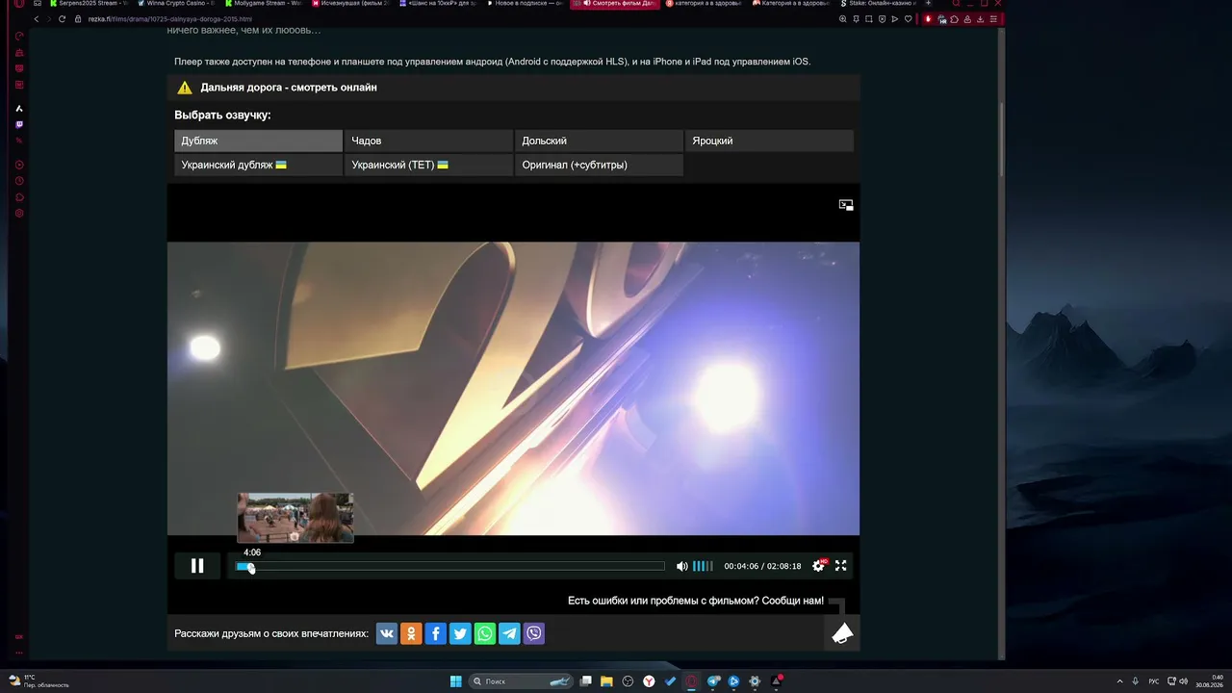Open player quality settings gear
The width and height of the screenshot is (1232, 693).
pos(818,566)
